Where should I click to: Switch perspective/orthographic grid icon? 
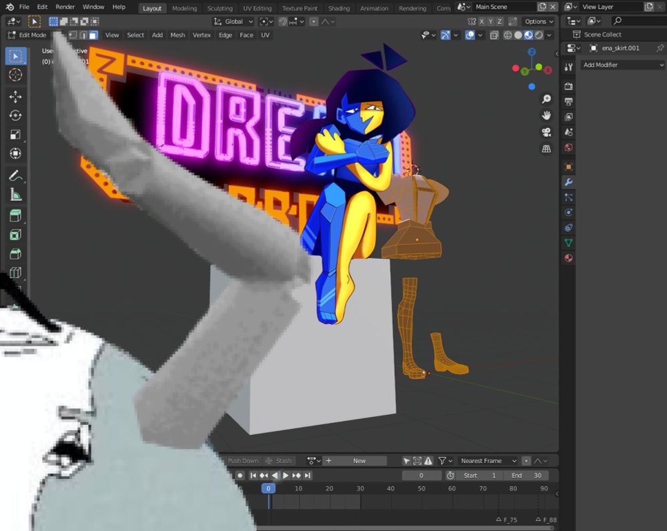(x=546, y=149)
